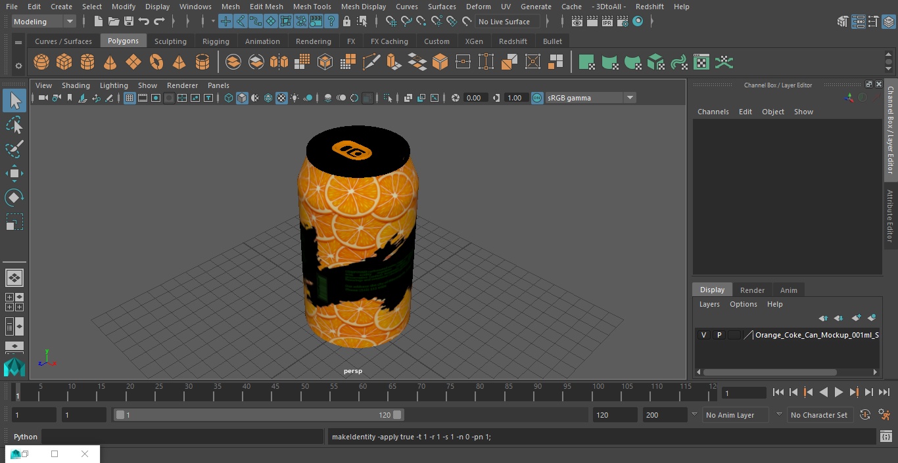Toggle lock selection padlock icon

click(346, 22)
